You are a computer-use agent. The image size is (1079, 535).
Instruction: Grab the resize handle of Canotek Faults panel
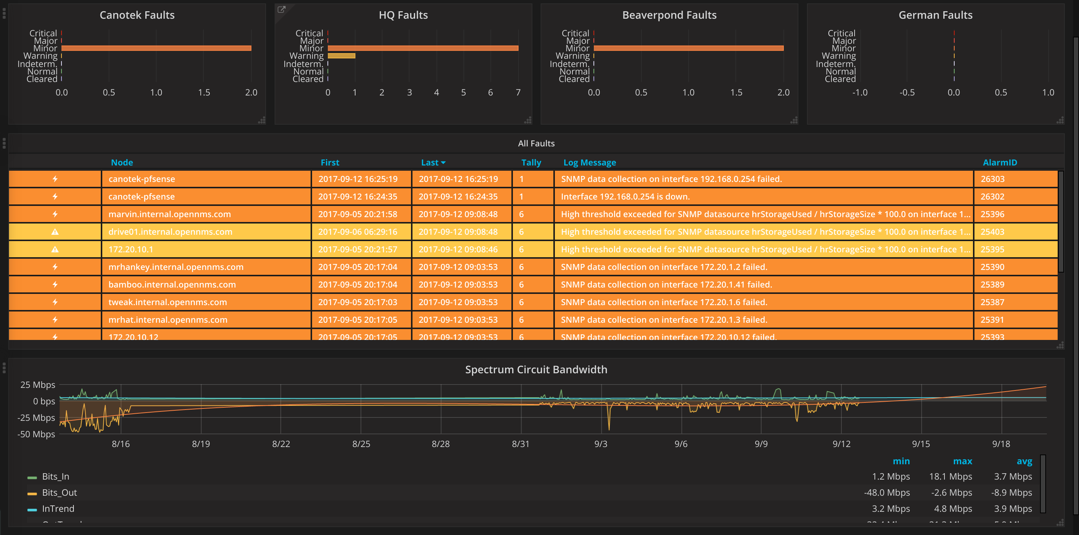coord(262,120)
